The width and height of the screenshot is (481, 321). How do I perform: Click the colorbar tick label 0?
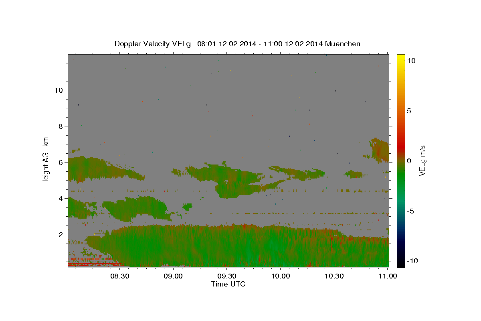(409, 161)
